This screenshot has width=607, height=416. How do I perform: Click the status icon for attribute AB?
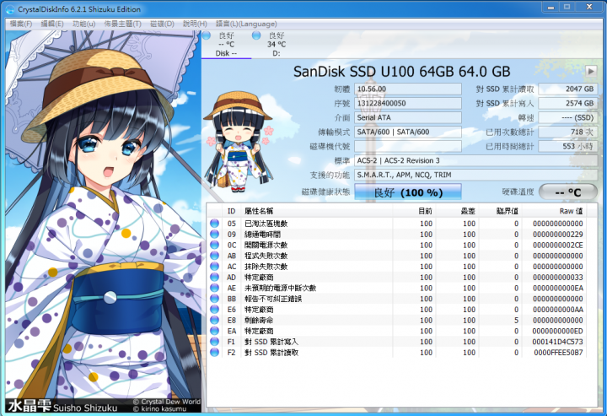point(214,256)
